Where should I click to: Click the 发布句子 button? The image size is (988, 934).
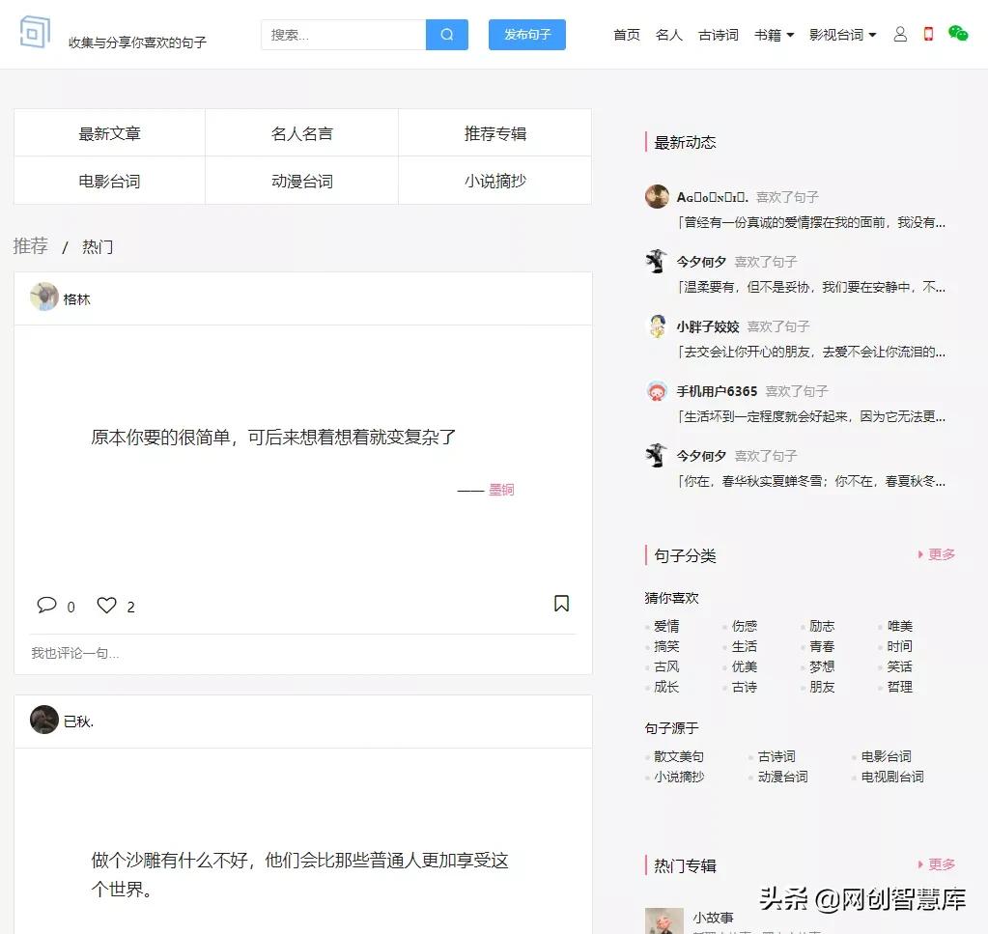point(526,34)
